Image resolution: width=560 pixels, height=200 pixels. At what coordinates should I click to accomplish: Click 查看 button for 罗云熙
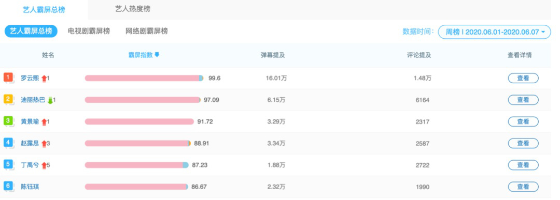point(523,78)
